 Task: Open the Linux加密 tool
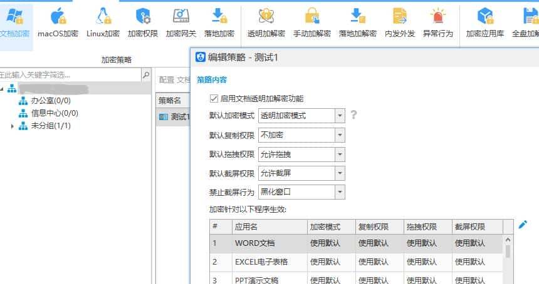[x=103, y=23]
